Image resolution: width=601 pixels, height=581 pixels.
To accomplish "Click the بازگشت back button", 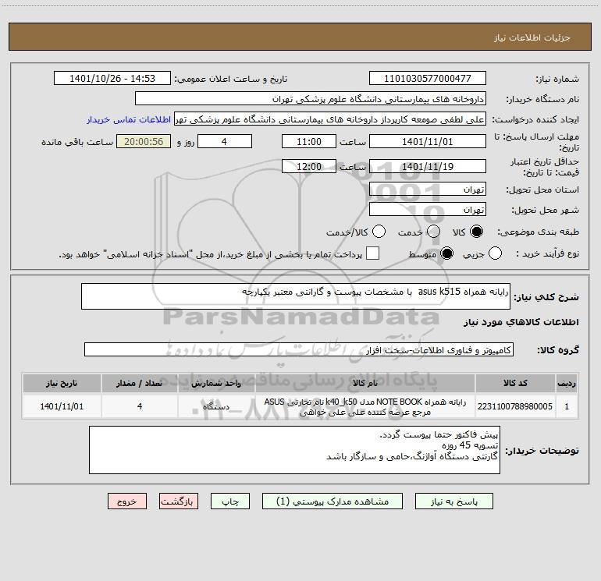I will [179, 501].
